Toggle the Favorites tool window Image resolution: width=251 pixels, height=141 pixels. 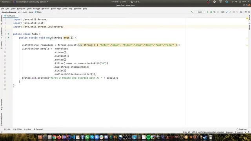pos(2,105)
